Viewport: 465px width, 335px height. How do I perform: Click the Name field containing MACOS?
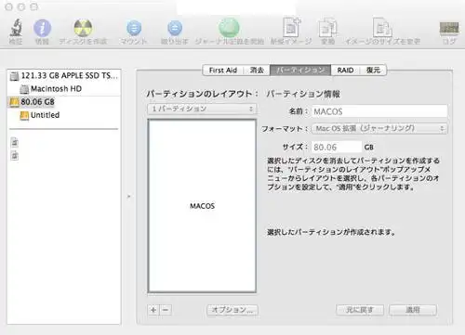tap(379, 111)
